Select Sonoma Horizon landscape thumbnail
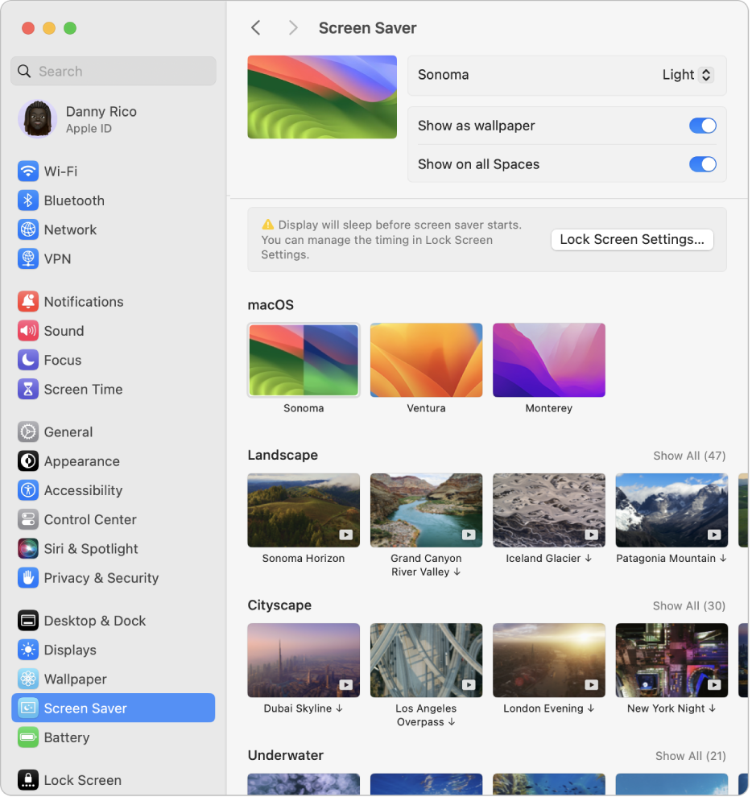The image size is (752, 797). pyautogui.click(x=304, y=510)
